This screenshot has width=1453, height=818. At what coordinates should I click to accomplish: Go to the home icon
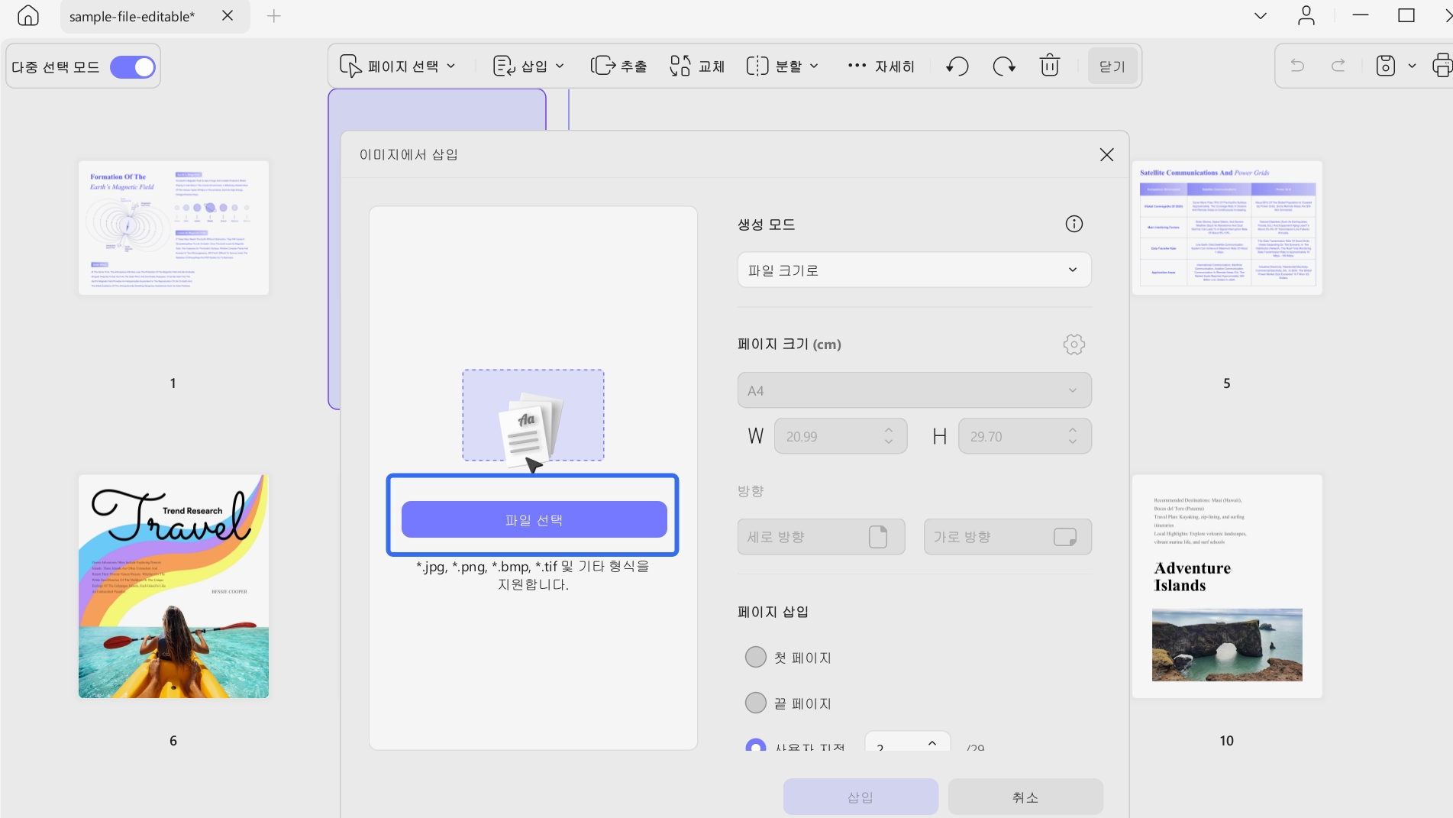coord(28,15)
